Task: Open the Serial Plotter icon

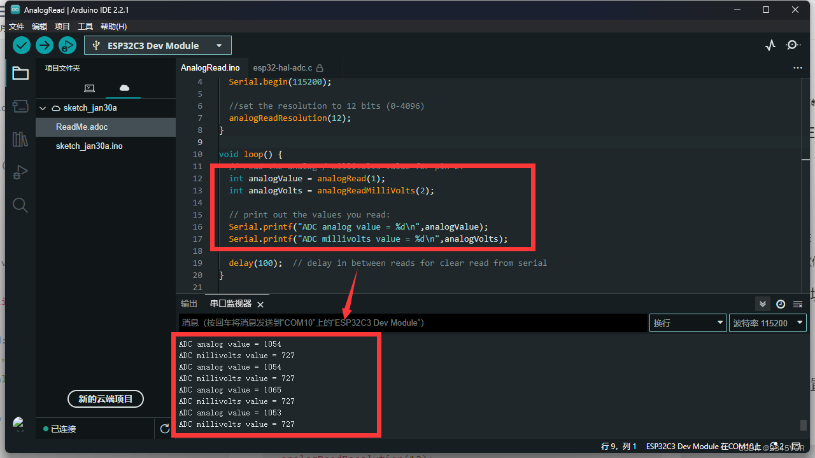Action: 770,45
